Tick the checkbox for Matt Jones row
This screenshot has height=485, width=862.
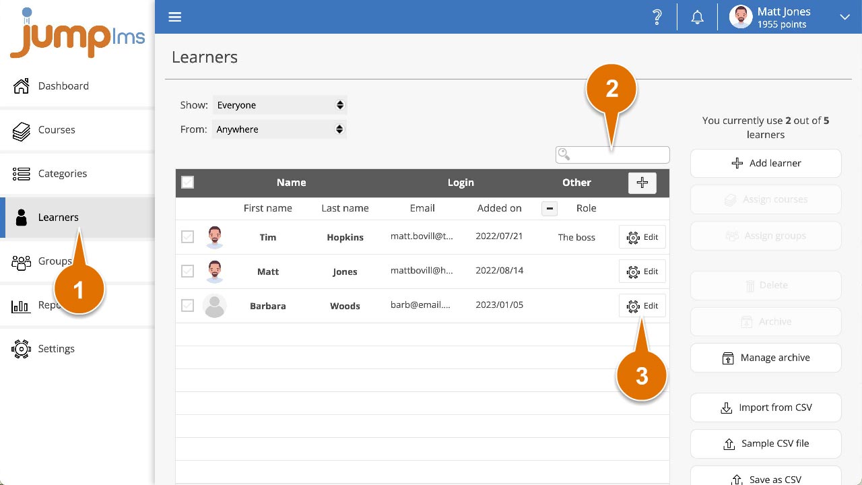point(188,271)
